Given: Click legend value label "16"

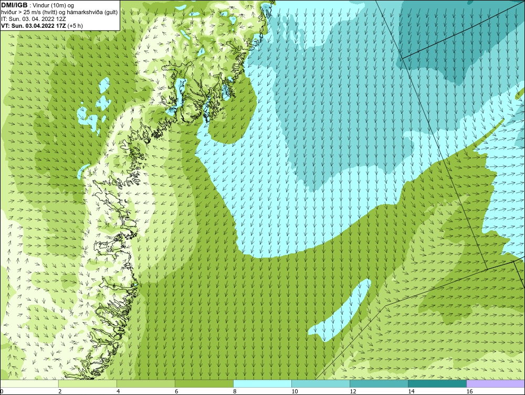Looking at the screenshot, I should tap(469, 391).
